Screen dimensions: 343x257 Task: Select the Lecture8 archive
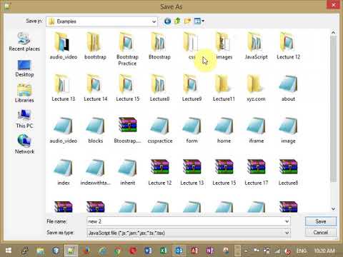coord(288,172)
